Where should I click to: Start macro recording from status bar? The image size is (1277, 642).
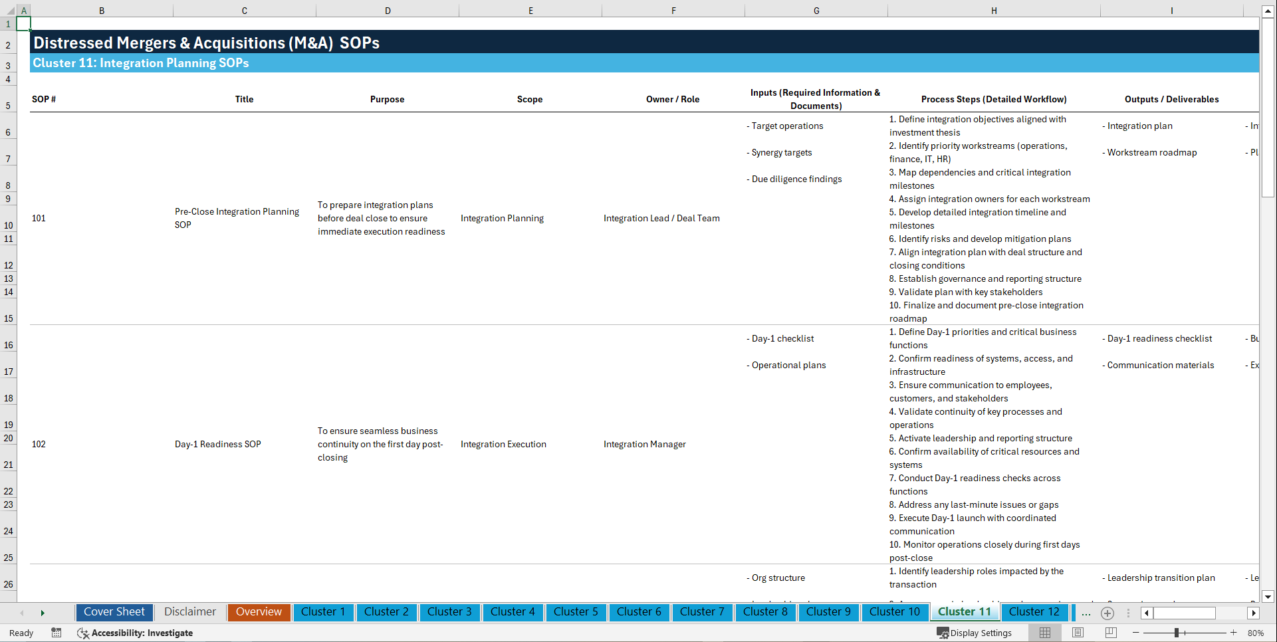click(x=57, y=633)
